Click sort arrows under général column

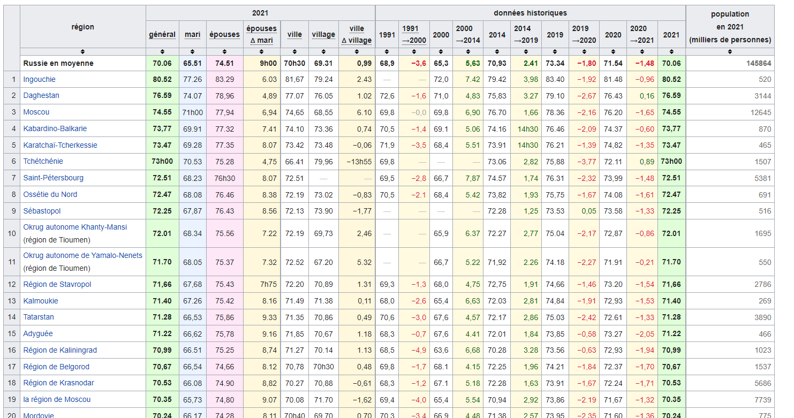[162, 51]
